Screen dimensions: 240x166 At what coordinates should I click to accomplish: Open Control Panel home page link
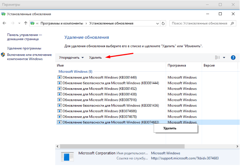pyautogui.click(x=24, y=37)
